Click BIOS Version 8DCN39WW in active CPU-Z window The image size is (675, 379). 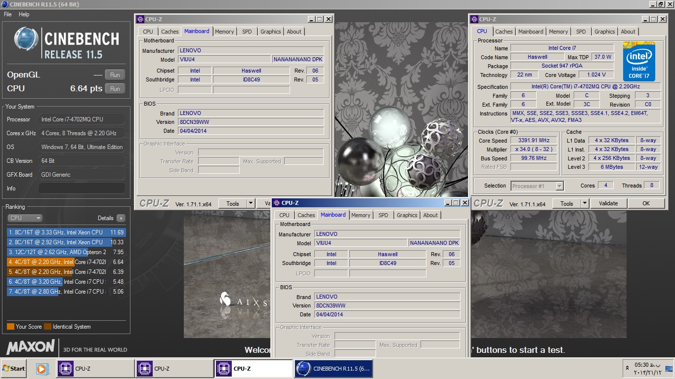pos(387,306)
